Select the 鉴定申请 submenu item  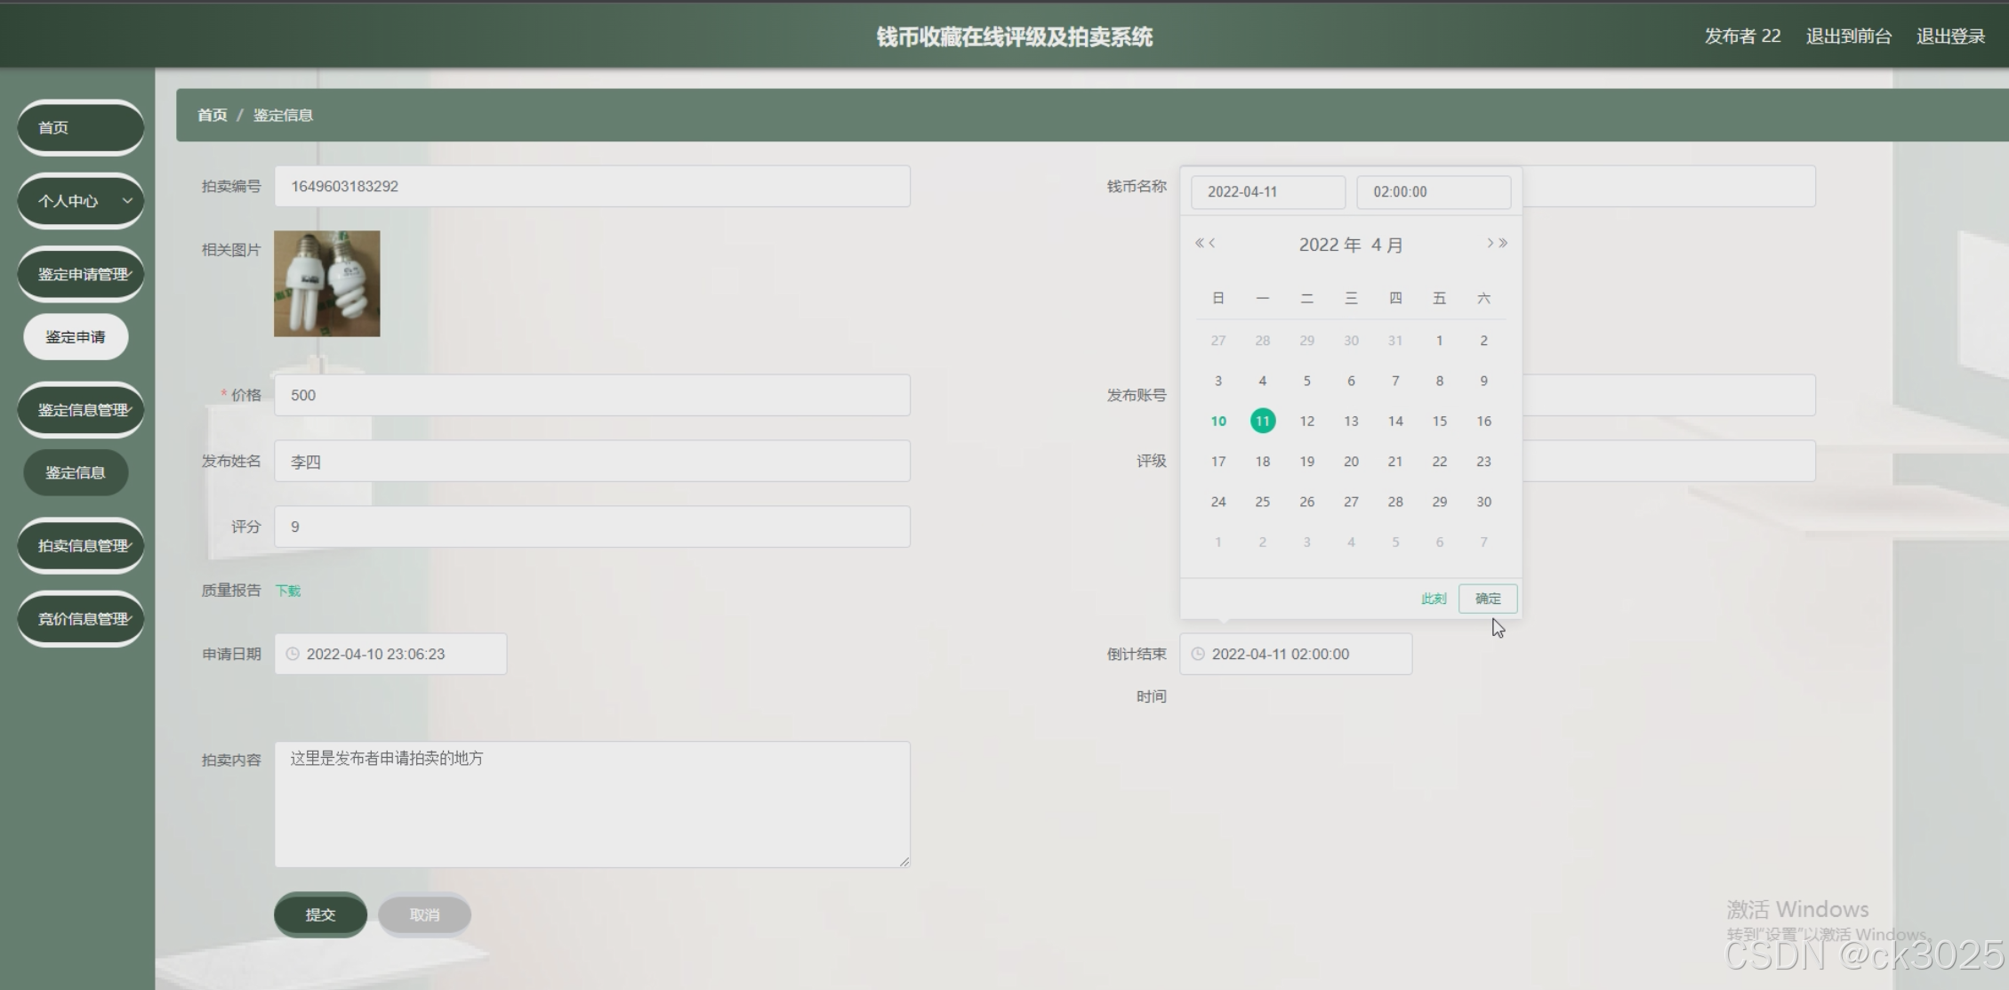click(x=76, y=337)
